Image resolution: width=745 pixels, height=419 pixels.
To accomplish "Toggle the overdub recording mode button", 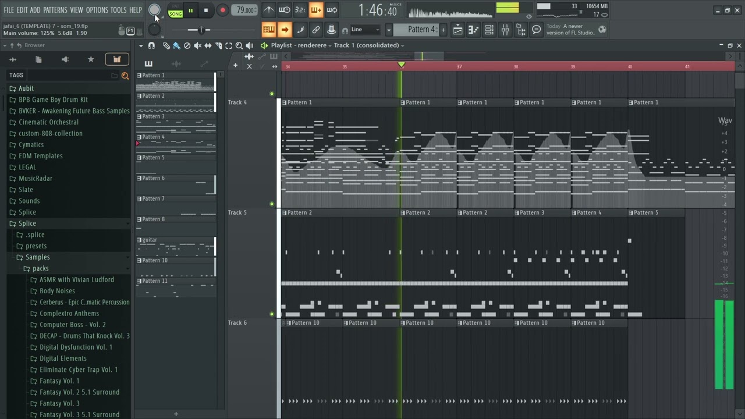I will 315,10.
